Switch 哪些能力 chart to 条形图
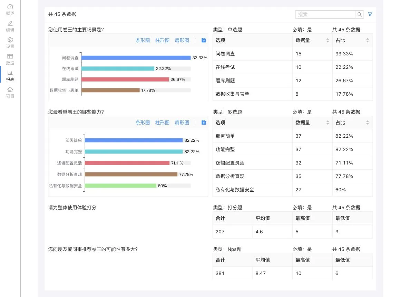Screen dimensions: 400x297 coord(143,123)
